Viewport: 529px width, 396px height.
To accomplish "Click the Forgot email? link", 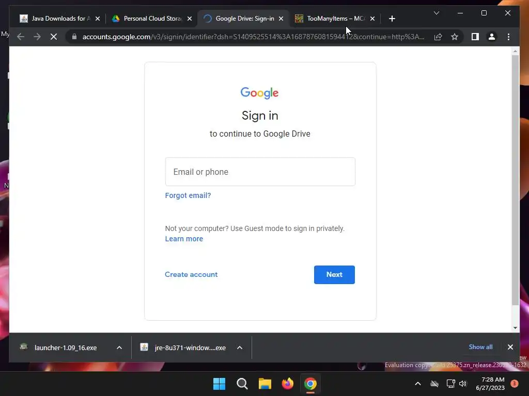I will point(188,195).
